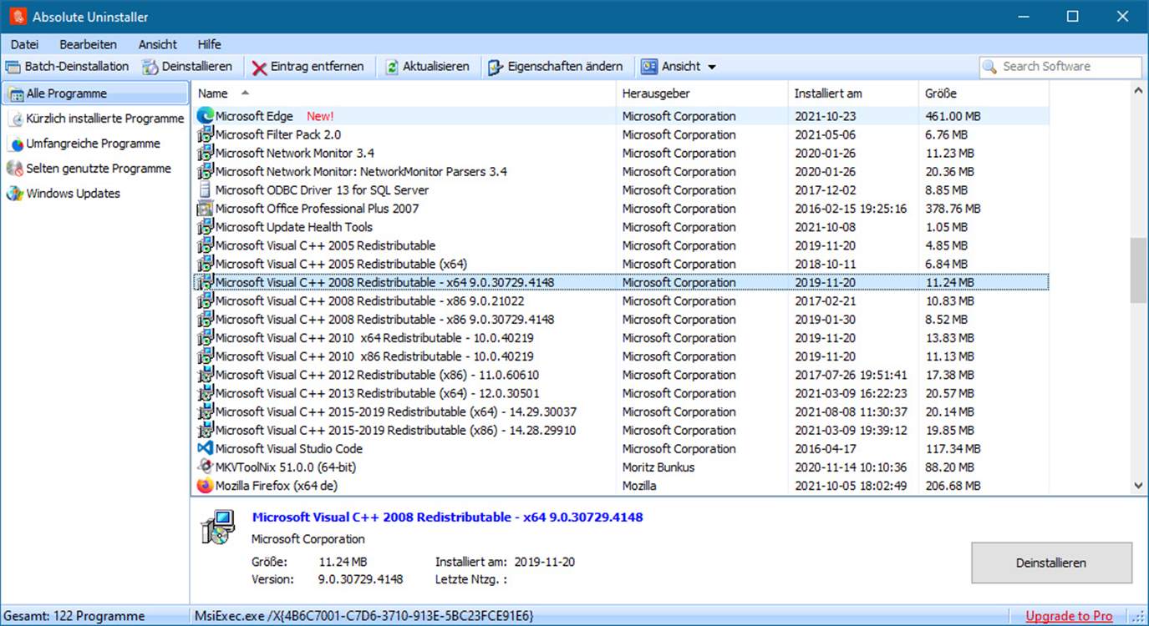Image resolution: width=1149 pixels, height=626 pixels.
Task: Click the 206.68 MB size cell
Action: point(953,486)
